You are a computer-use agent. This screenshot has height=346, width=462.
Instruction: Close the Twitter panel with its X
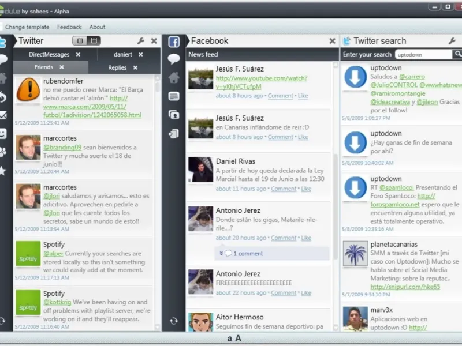coord(154,41)
